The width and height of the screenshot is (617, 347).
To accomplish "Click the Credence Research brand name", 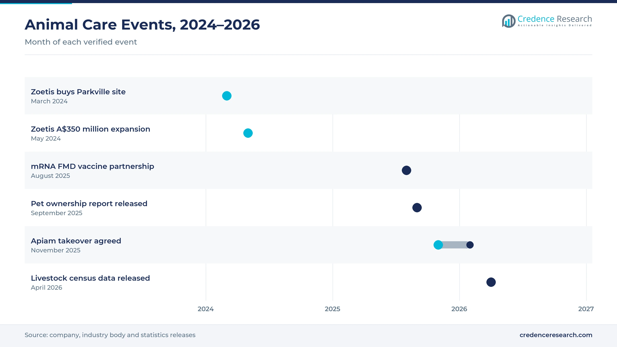I will pyautogui.click(x=555, y=19).
